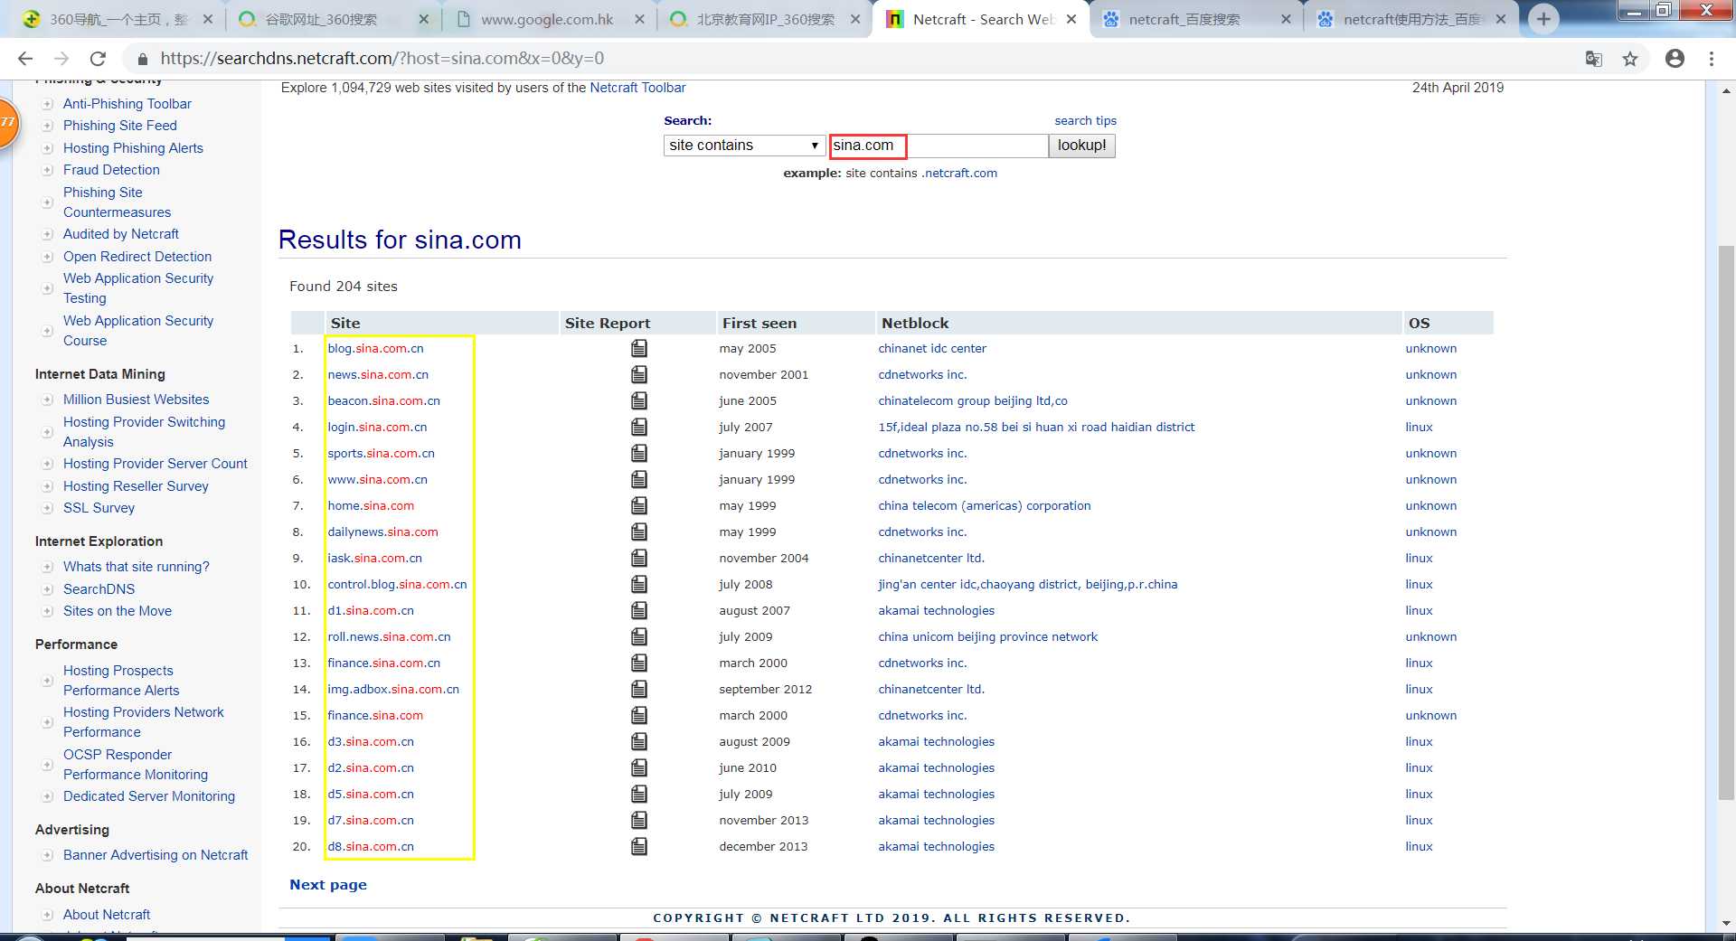
Task: Open site report icon for d8.sina.com.cn
Action: pos(639,846)
